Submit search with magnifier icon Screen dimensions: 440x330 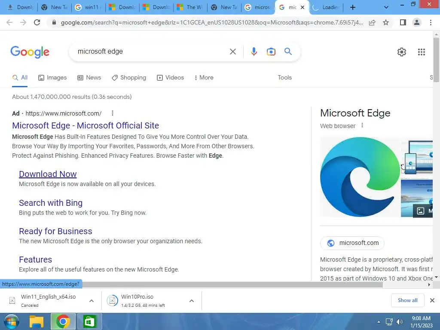click(x=288, y=52)
